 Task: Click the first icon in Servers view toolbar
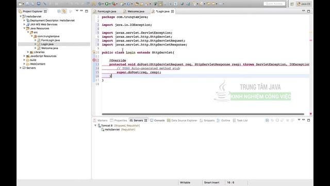[267, 120]
